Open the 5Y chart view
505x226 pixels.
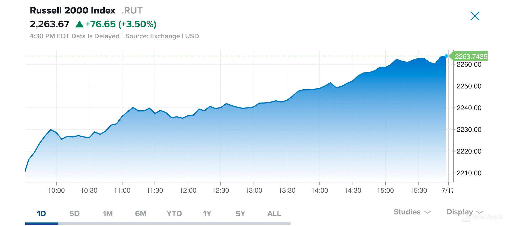(240, 213)
